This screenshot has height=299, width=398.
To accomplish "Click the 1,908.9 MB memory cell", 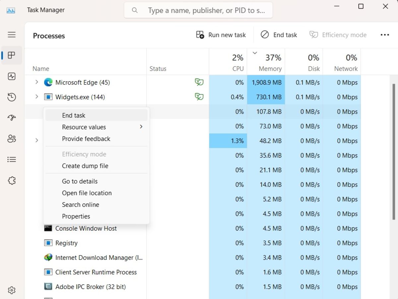I will [x=266, y=82].
